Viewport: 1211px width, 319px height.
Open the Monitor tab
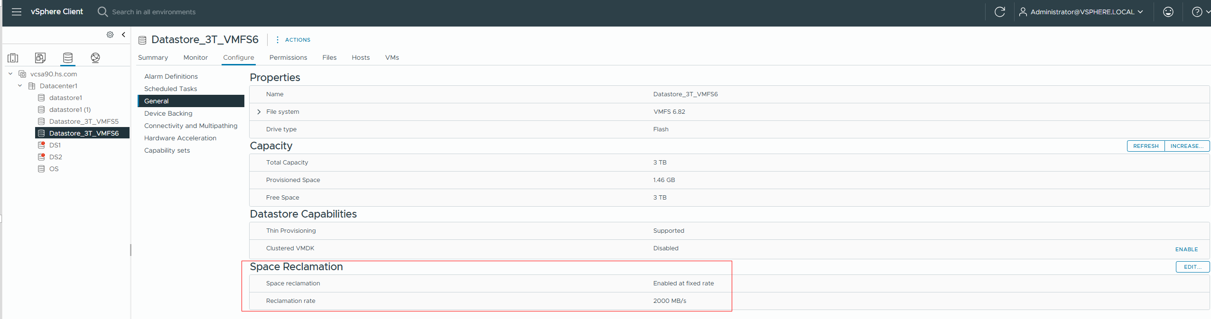click(196, 57)
